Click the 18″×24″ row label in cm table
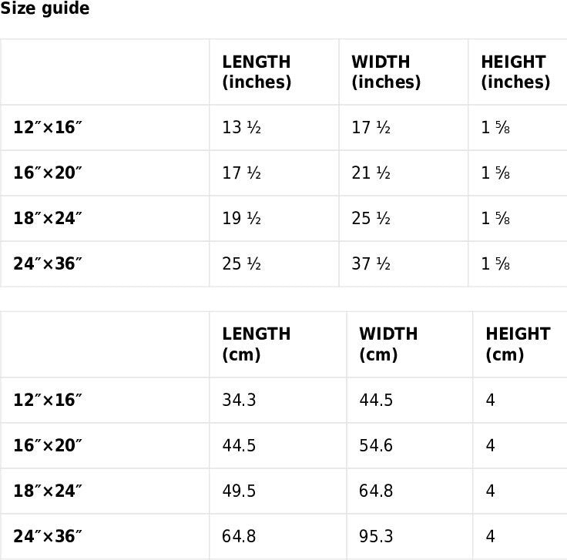 pyautogui.click(x=48, y=491)
